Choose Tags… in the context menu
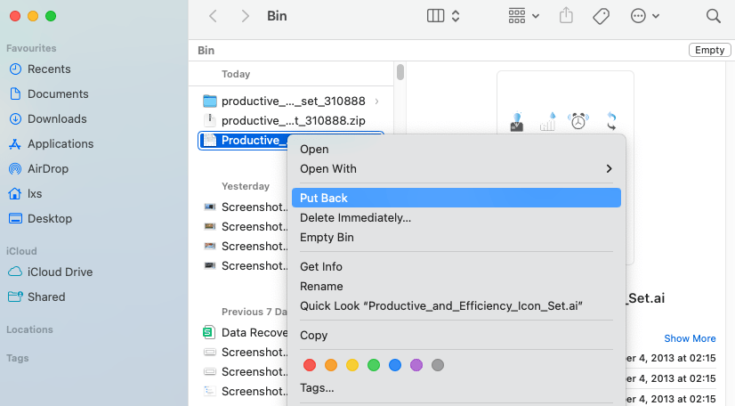This screenshot has height=406, width=735. point(456,387)
